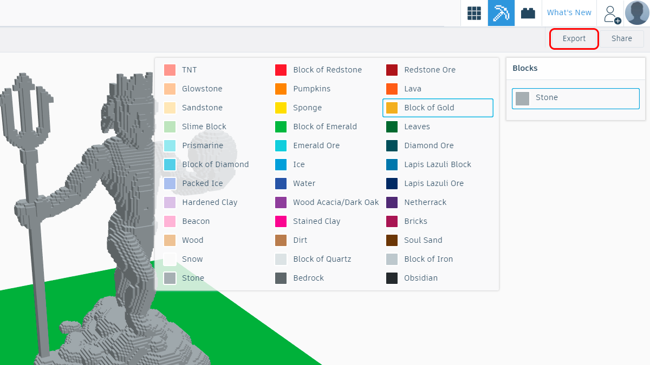Choose Pumpkins block
The image size is (650, 365).
tap(327, 89)
